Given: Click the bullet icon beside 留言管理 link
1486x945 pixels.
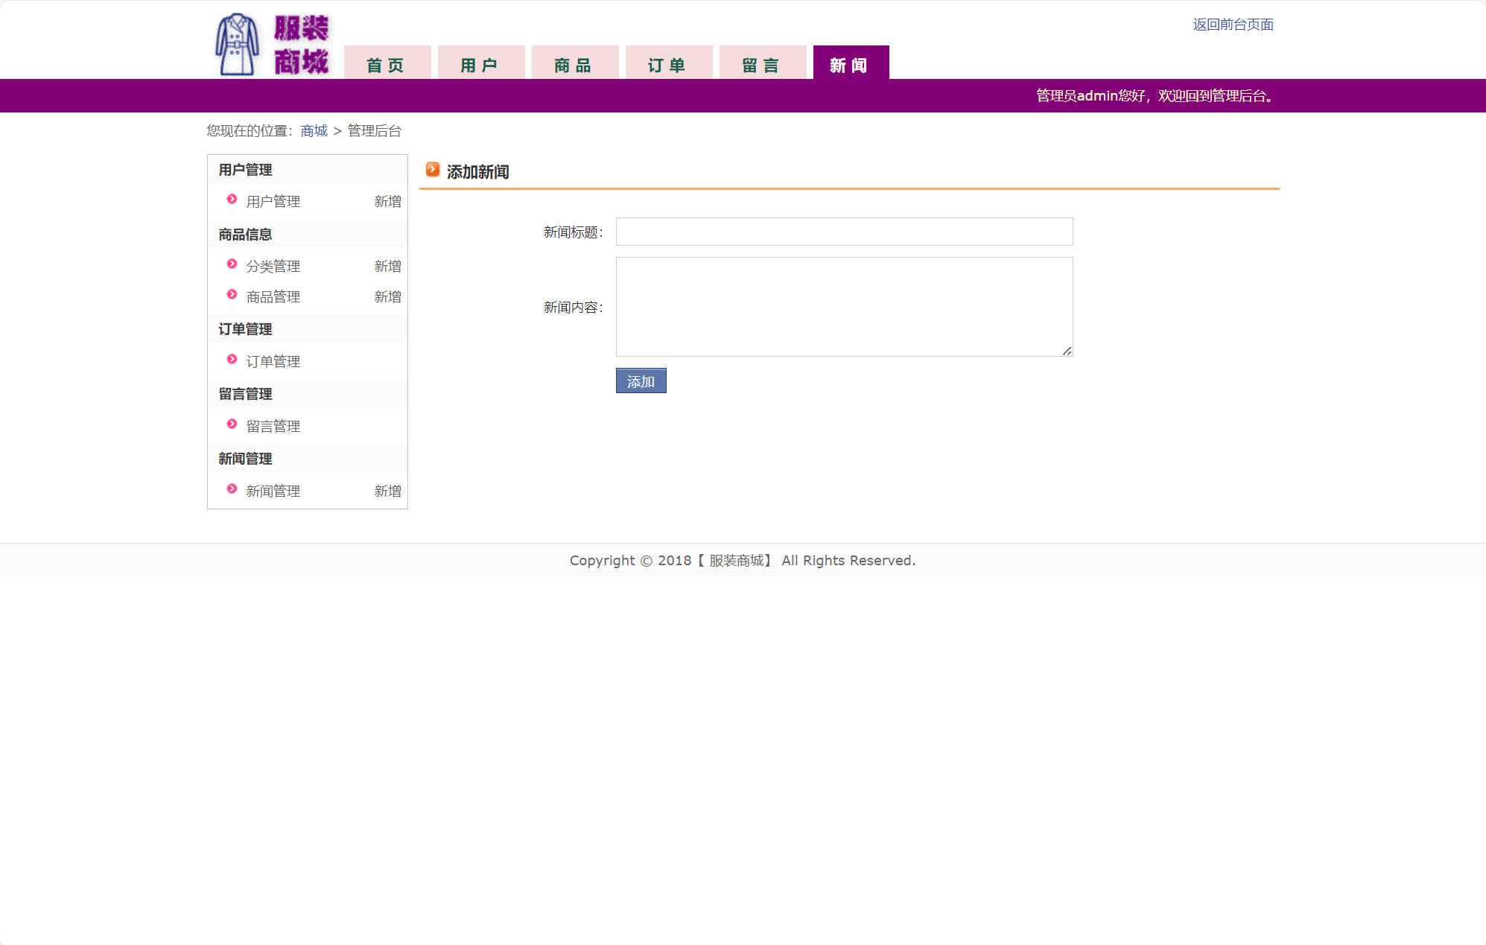Looking at the screenshot, I should click(x=232, y=424).
